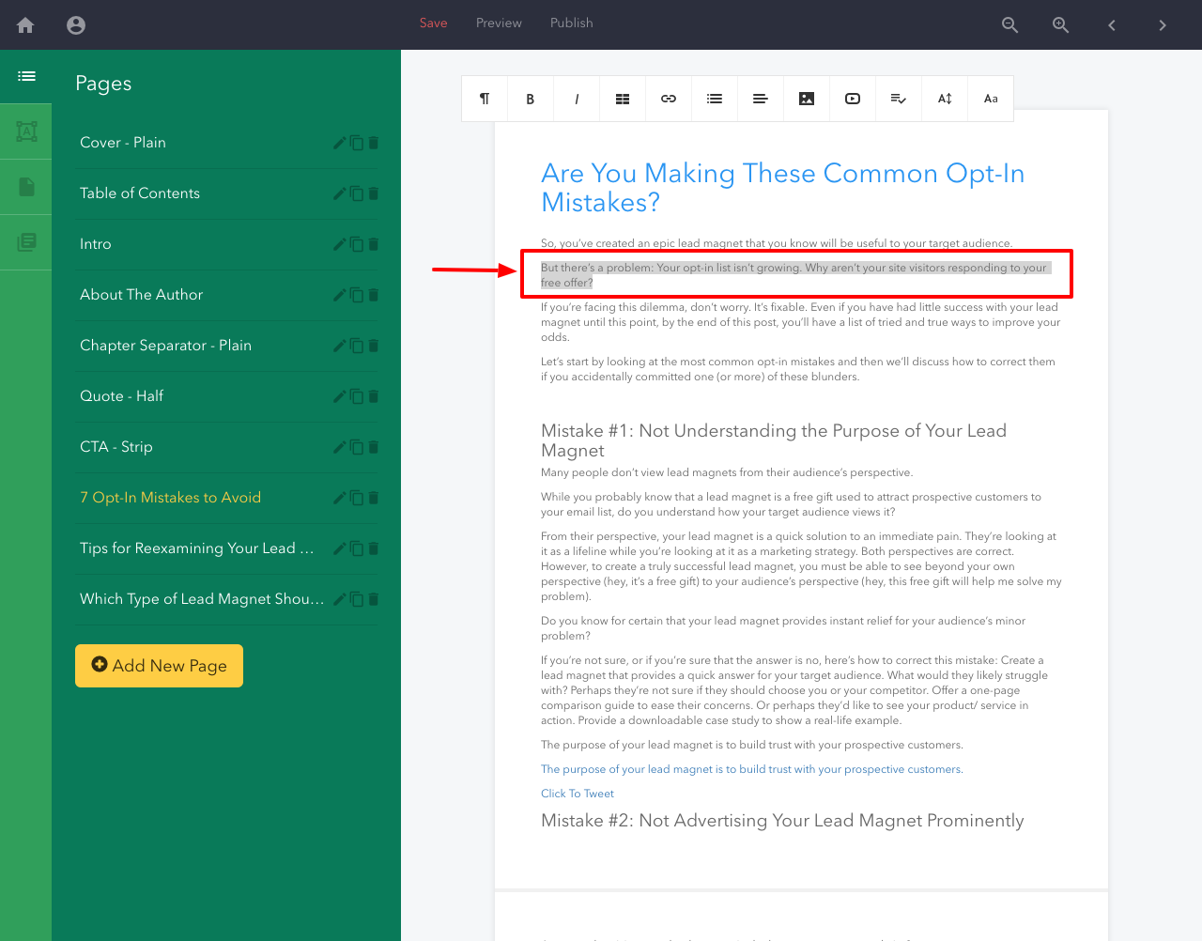Select the Intro page
Screen dimensions: 1202x941
(96, 244)
